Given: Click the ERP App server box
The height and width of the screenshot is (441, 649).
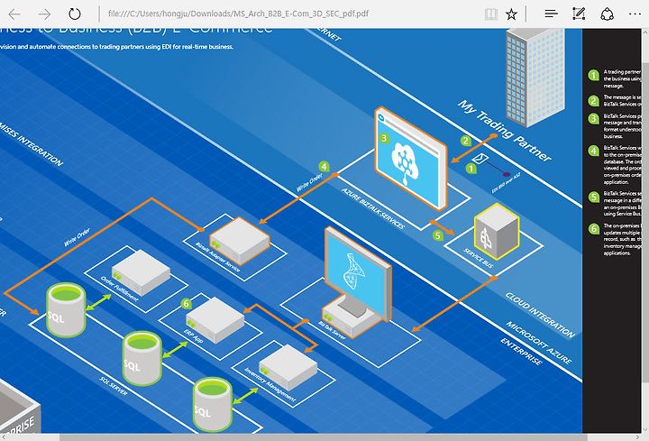Looking at the screenshot, I should click(x=215, y=319).
